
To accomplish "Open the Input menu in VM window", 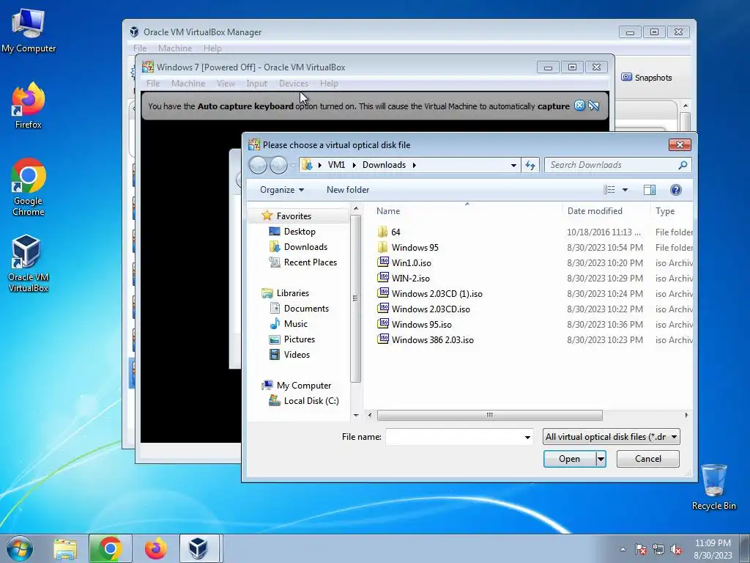I will pos(256,84).
